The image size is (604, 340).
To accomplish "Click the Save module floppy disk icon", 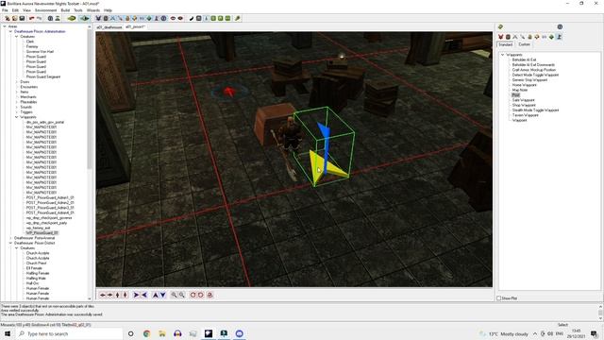I will coord(22,18).
